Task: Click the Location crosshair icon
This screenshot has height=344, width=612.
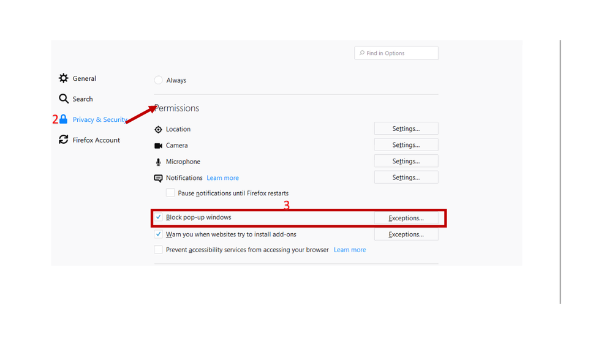Action: click(158, 130)
